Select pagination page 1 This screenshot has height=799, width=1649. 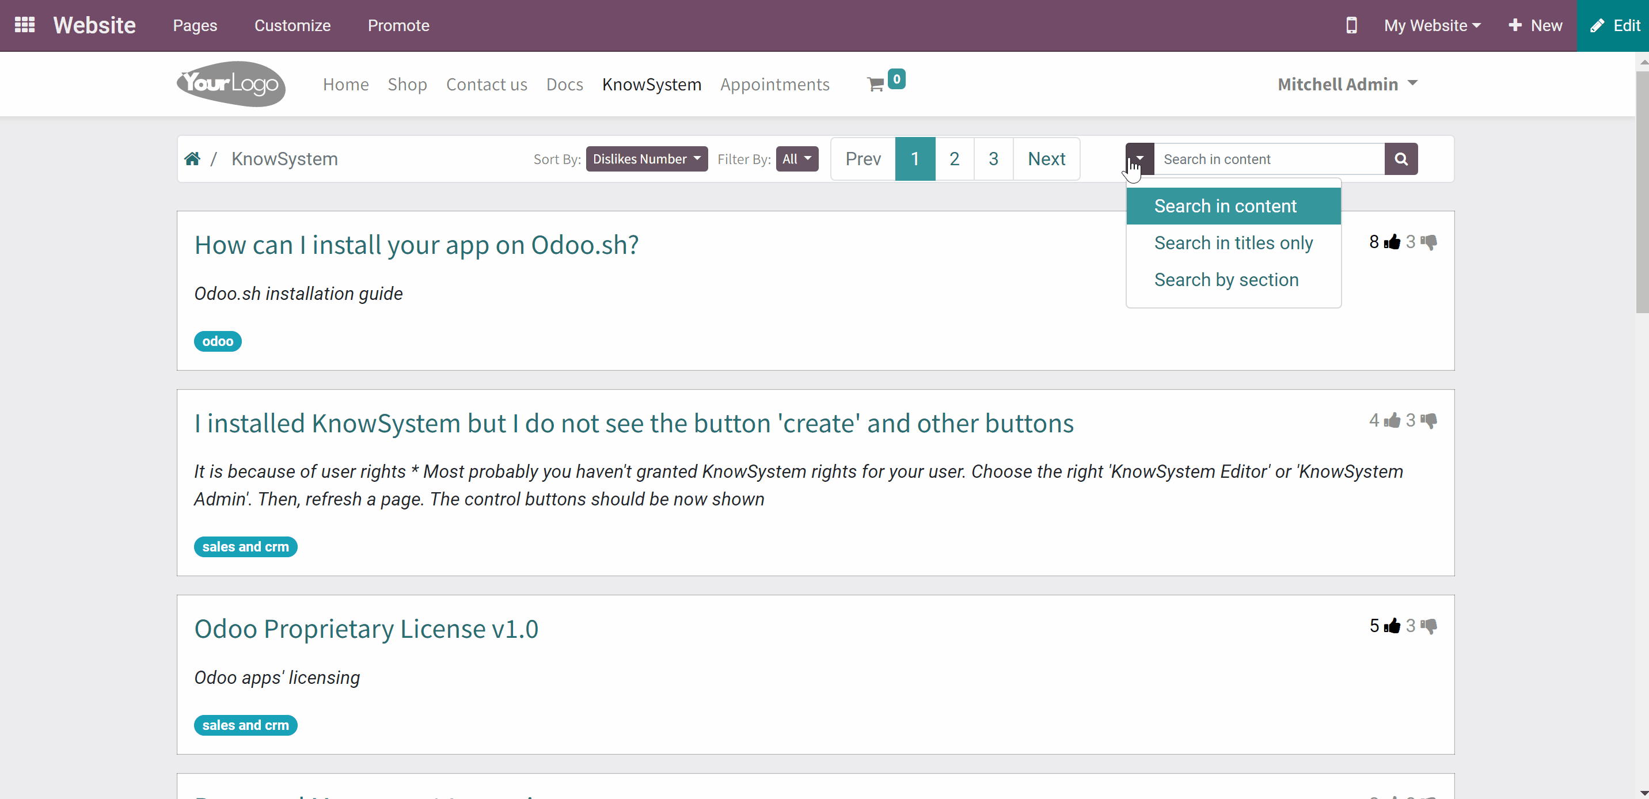[915, 159]
